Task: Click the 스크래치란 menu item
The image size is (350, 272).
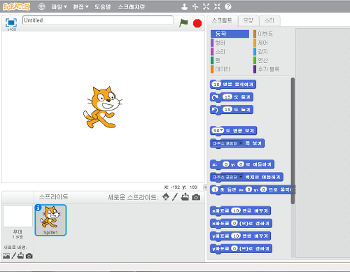Action: 132,7
